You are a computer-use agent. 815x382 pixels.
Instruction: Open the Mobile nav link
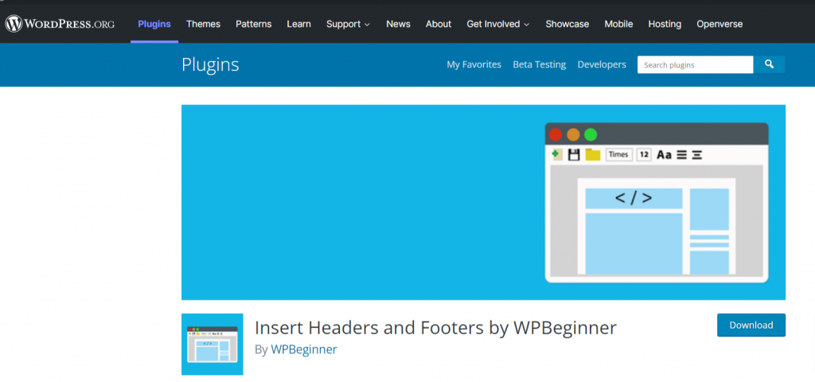(x=618, y=24)
